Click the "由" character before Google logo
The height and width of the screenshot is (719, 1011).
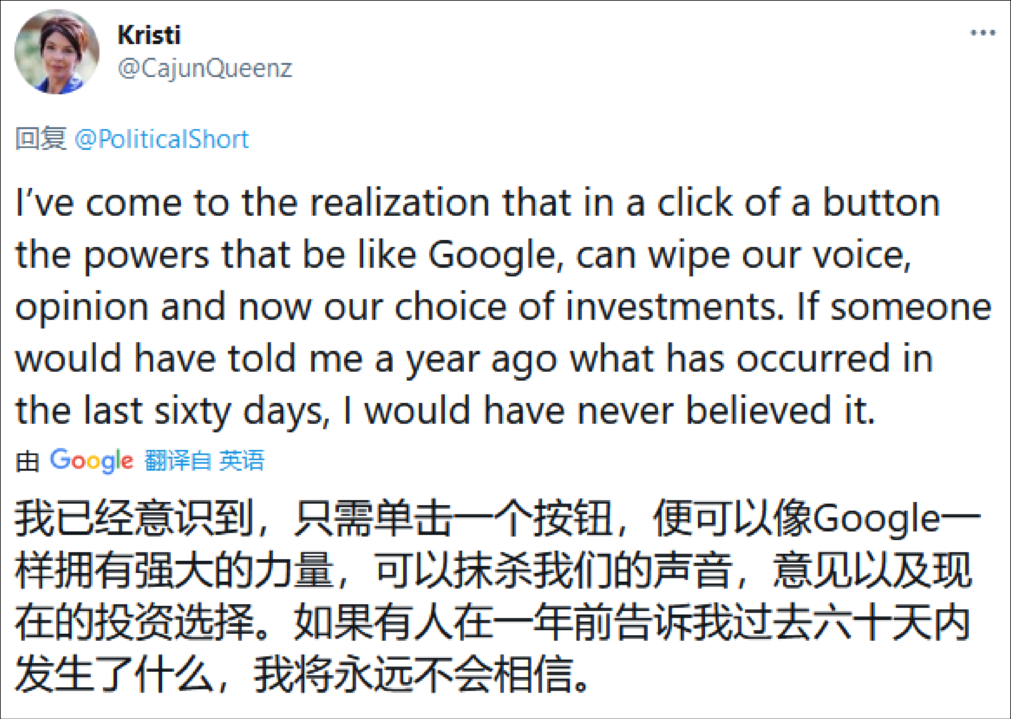click(x=27, y=461)
